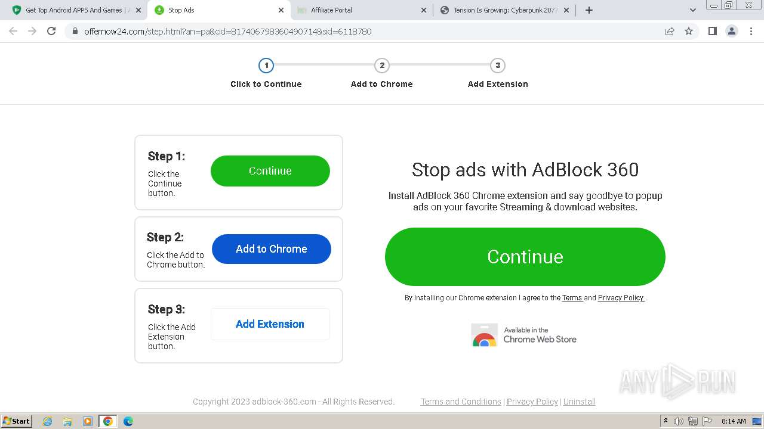Reload the current page

[x=51, y=31]
